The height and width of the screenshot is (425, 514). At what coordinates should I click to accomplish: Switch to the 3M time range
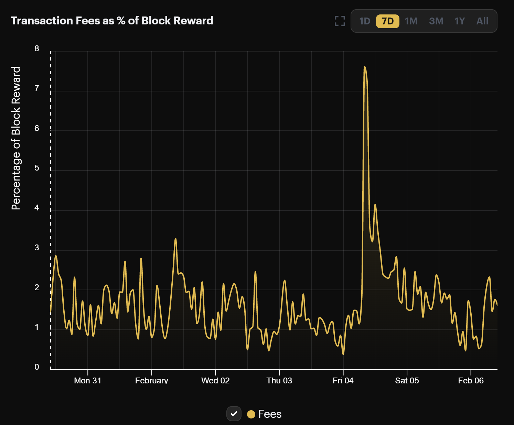click(x=436, y=21)
